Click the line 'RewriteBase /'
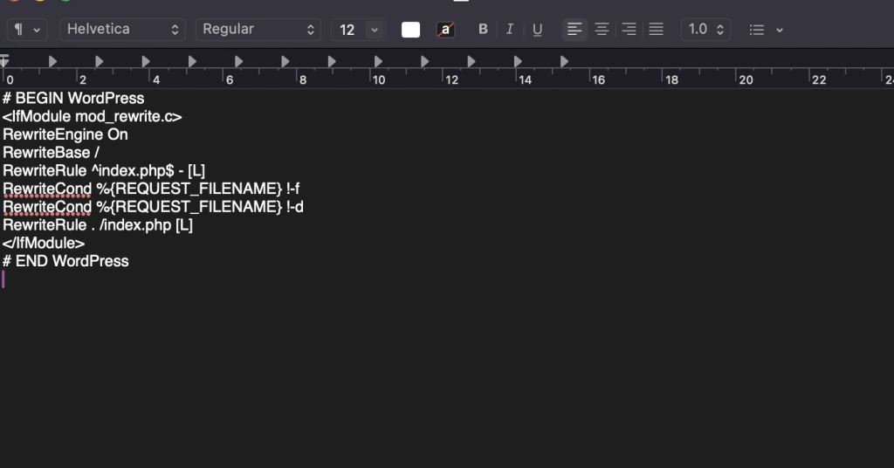The image size is (894, 468). (x=52, y=153)
